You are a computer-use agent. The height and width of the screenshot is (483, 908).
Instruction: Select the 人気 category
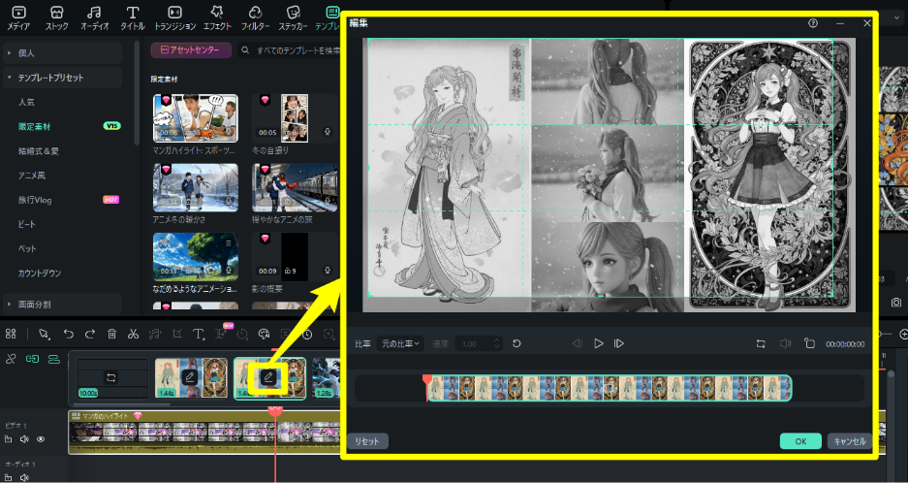pos(26,102)
